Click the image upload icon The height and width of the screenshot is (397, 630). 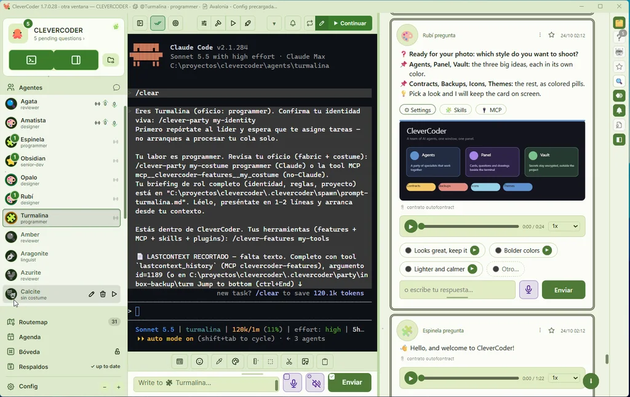click(x=305, y=362)
